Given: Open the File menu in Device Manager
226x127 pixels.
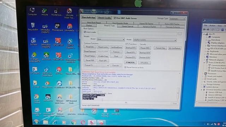Looking at the screenshot, I should point(206,25).
